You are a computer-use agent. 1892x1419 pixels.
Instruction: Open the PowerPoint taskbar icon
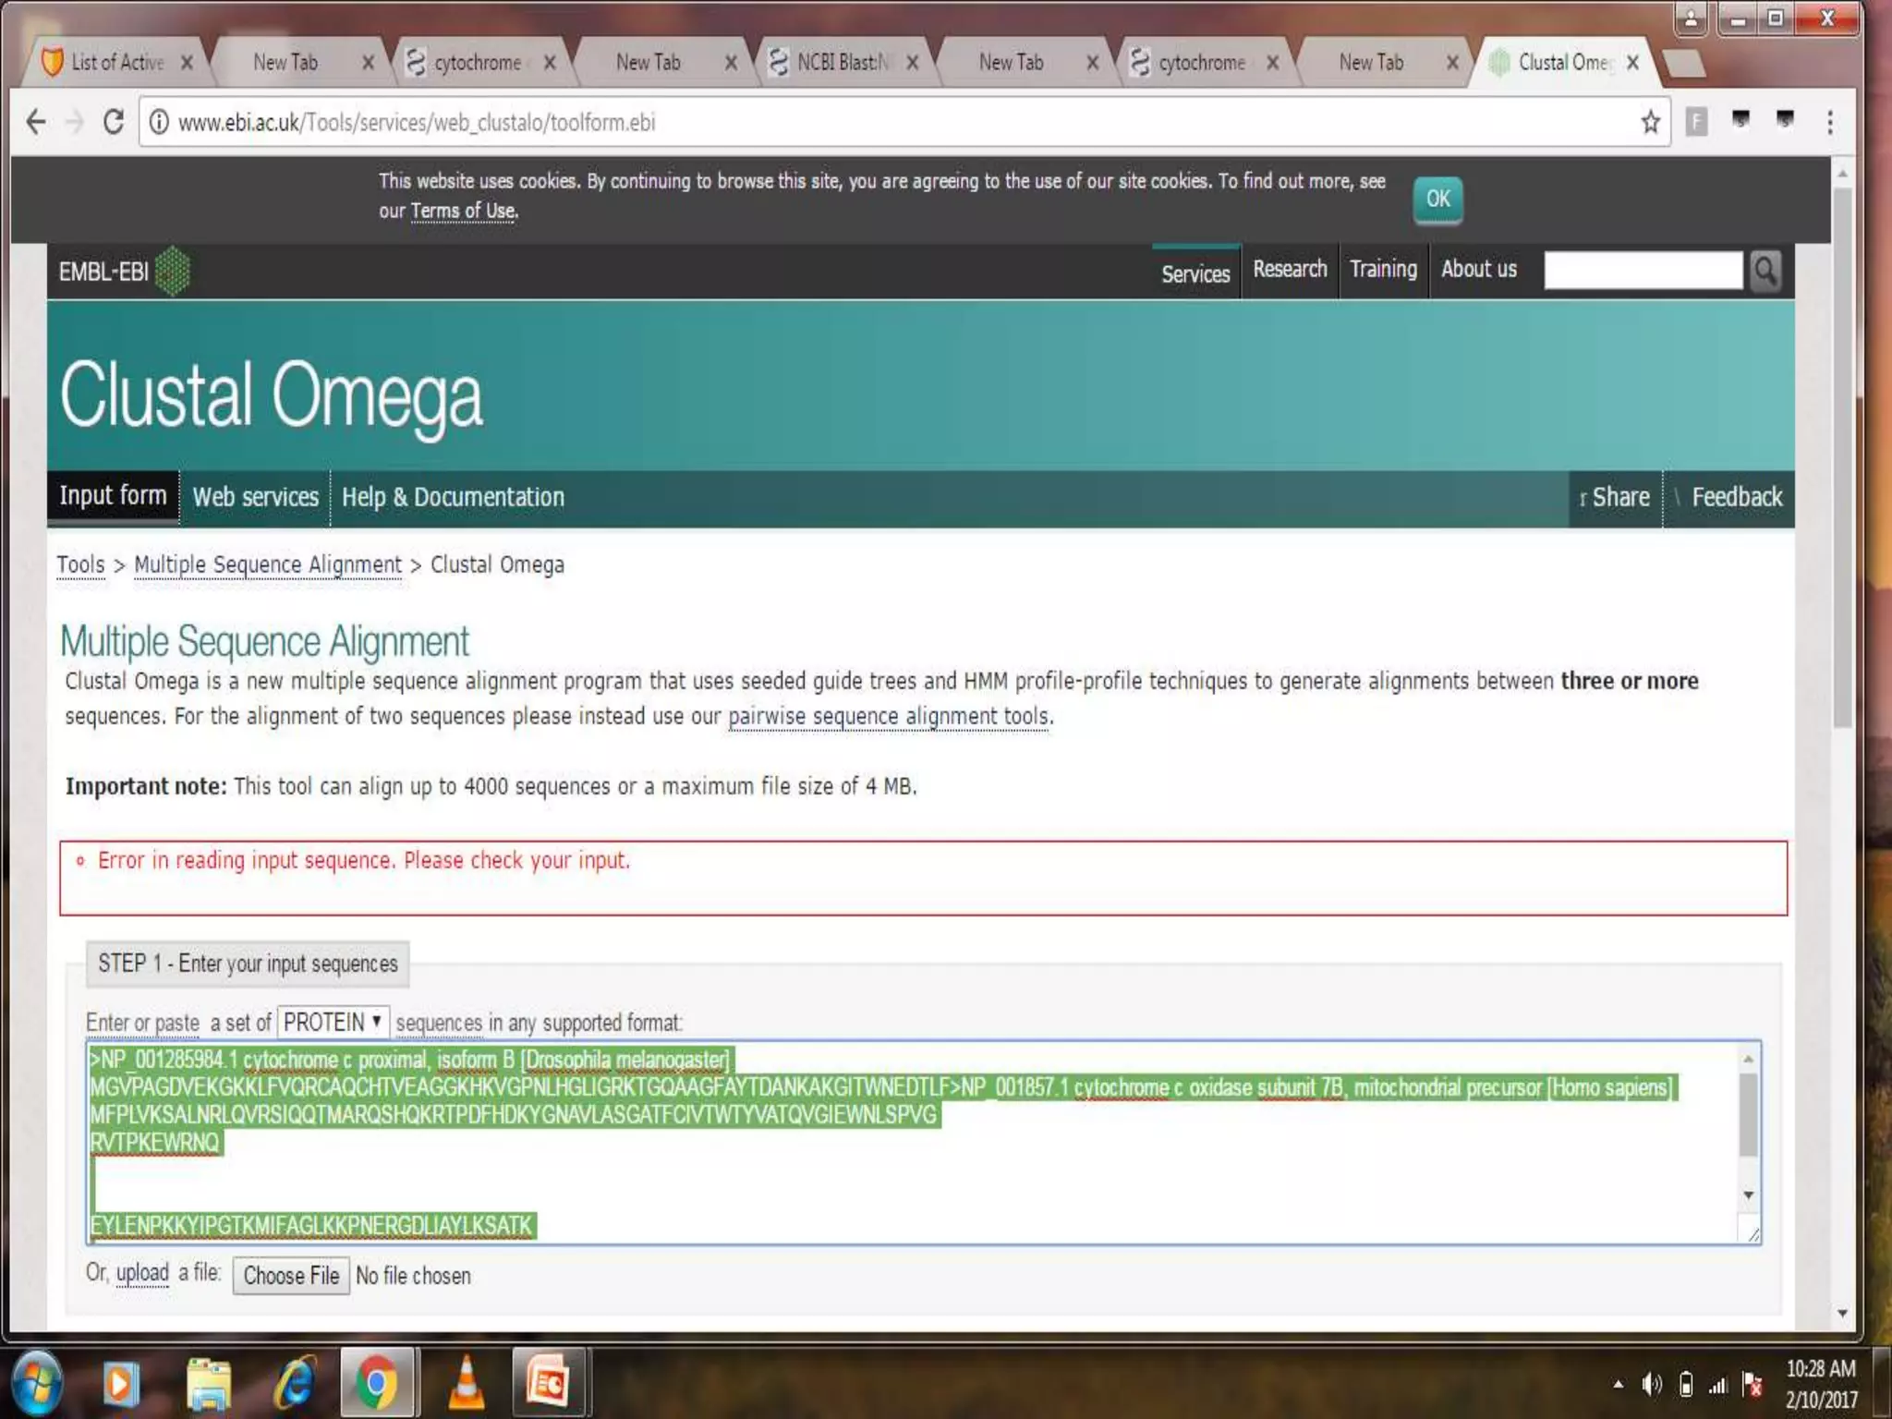(548, 1383)
